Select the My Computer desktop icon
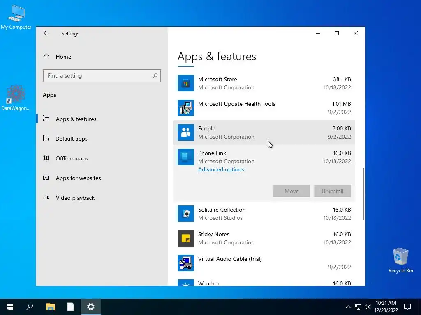Viewport: 421px width, 315px height. coord(16,16)
